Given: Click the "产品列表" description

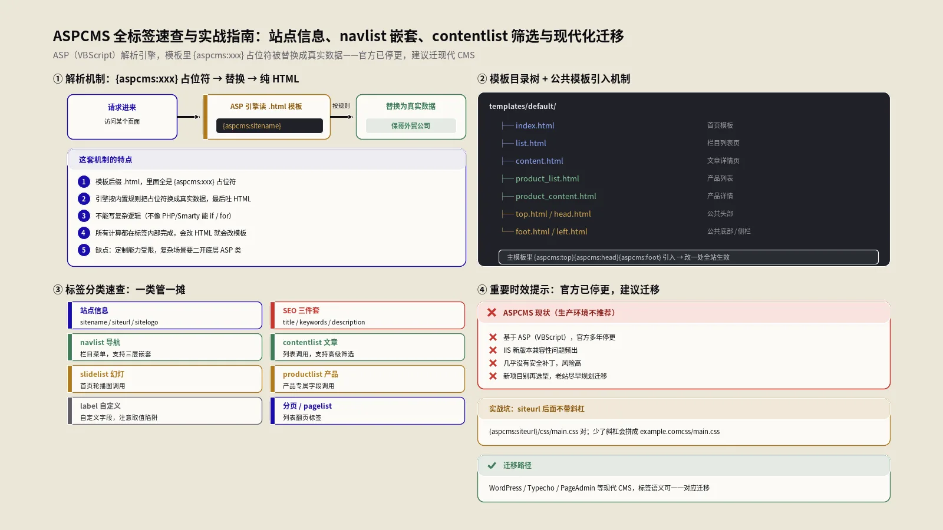Looking at the screenshot, I should click(720, 178).
